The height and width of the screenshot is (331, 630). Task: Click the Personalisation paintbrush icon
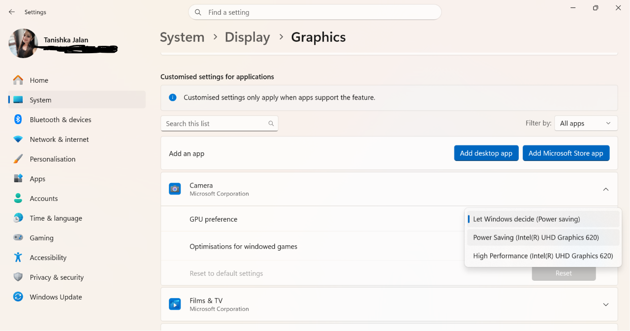point(18,159)
